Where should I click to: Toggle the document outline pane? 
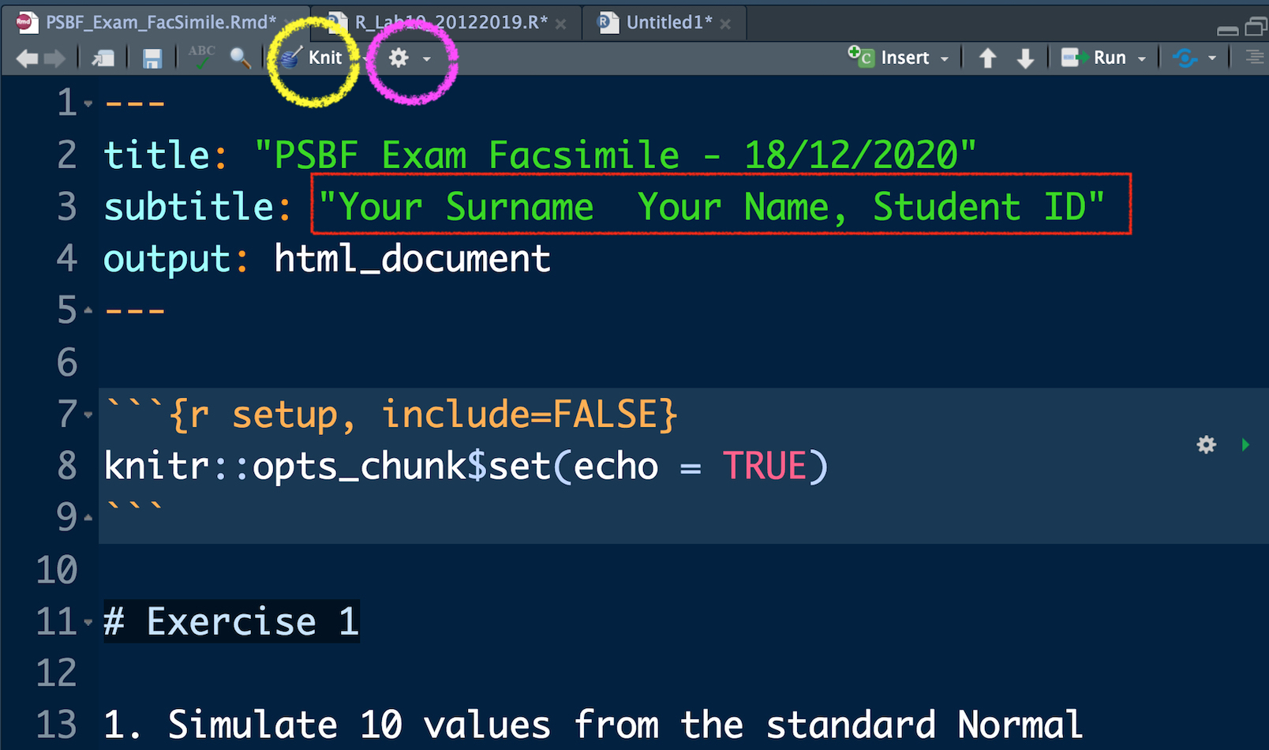1254,58
